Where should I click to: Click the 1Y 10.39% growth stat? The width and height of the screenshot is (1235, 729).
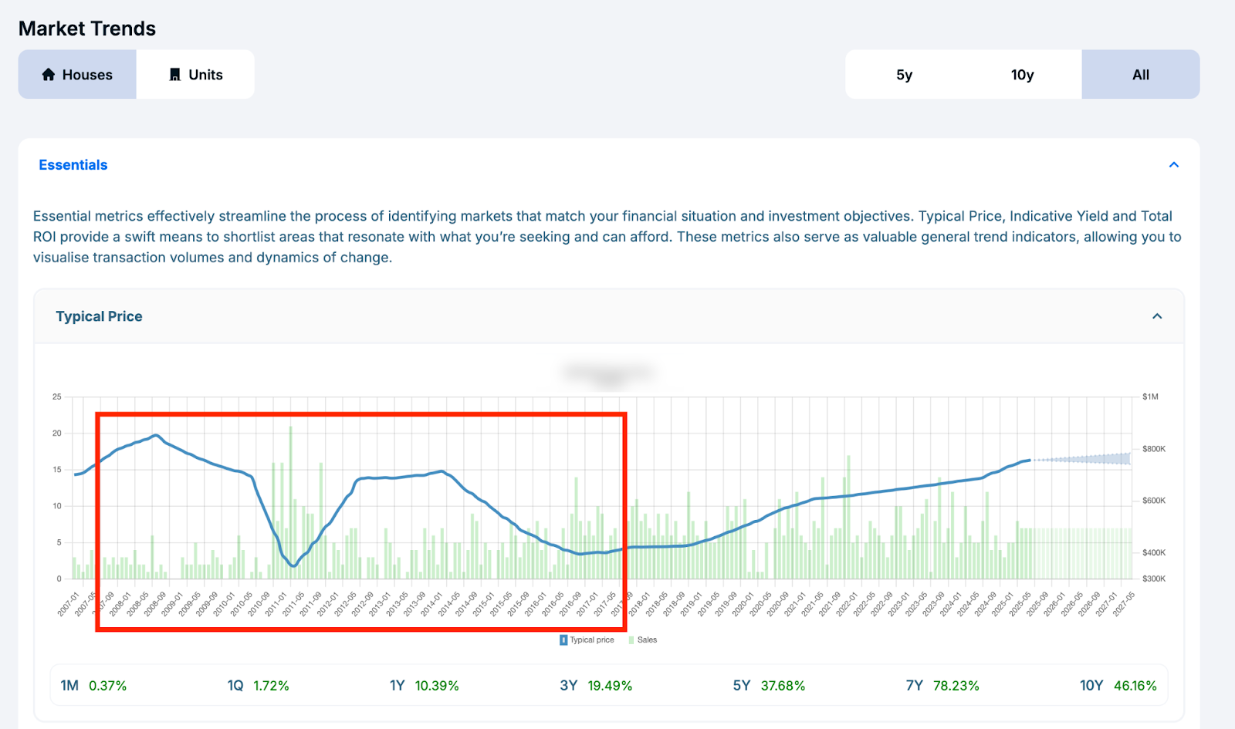[x=424, y=686]
